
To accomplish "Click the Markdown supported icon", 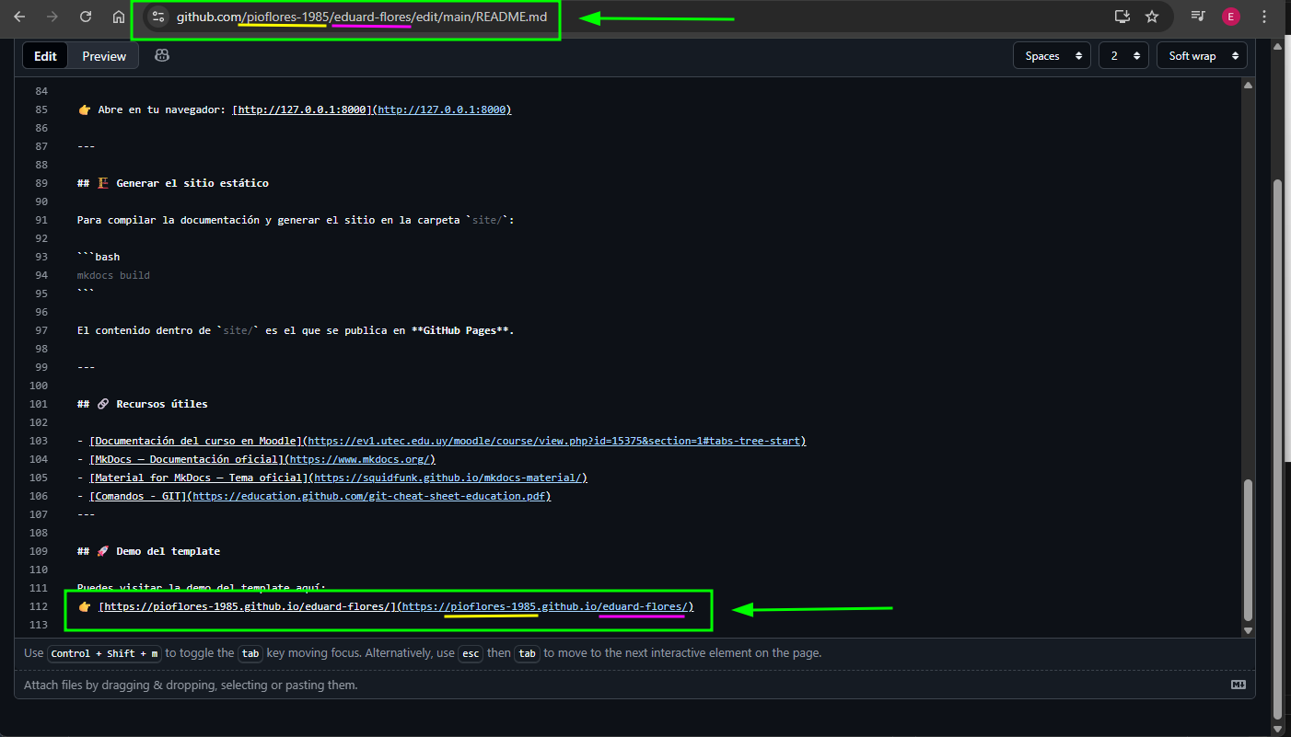I will click(1238, 685).
